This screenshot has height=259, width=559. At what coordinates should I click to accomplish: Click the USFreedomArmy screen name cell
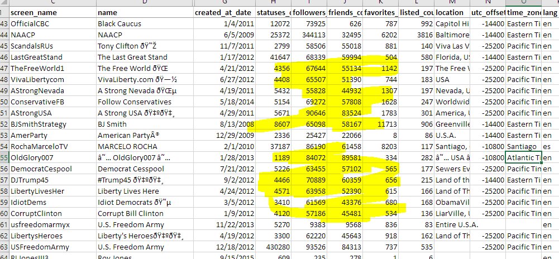pos(52,247)
